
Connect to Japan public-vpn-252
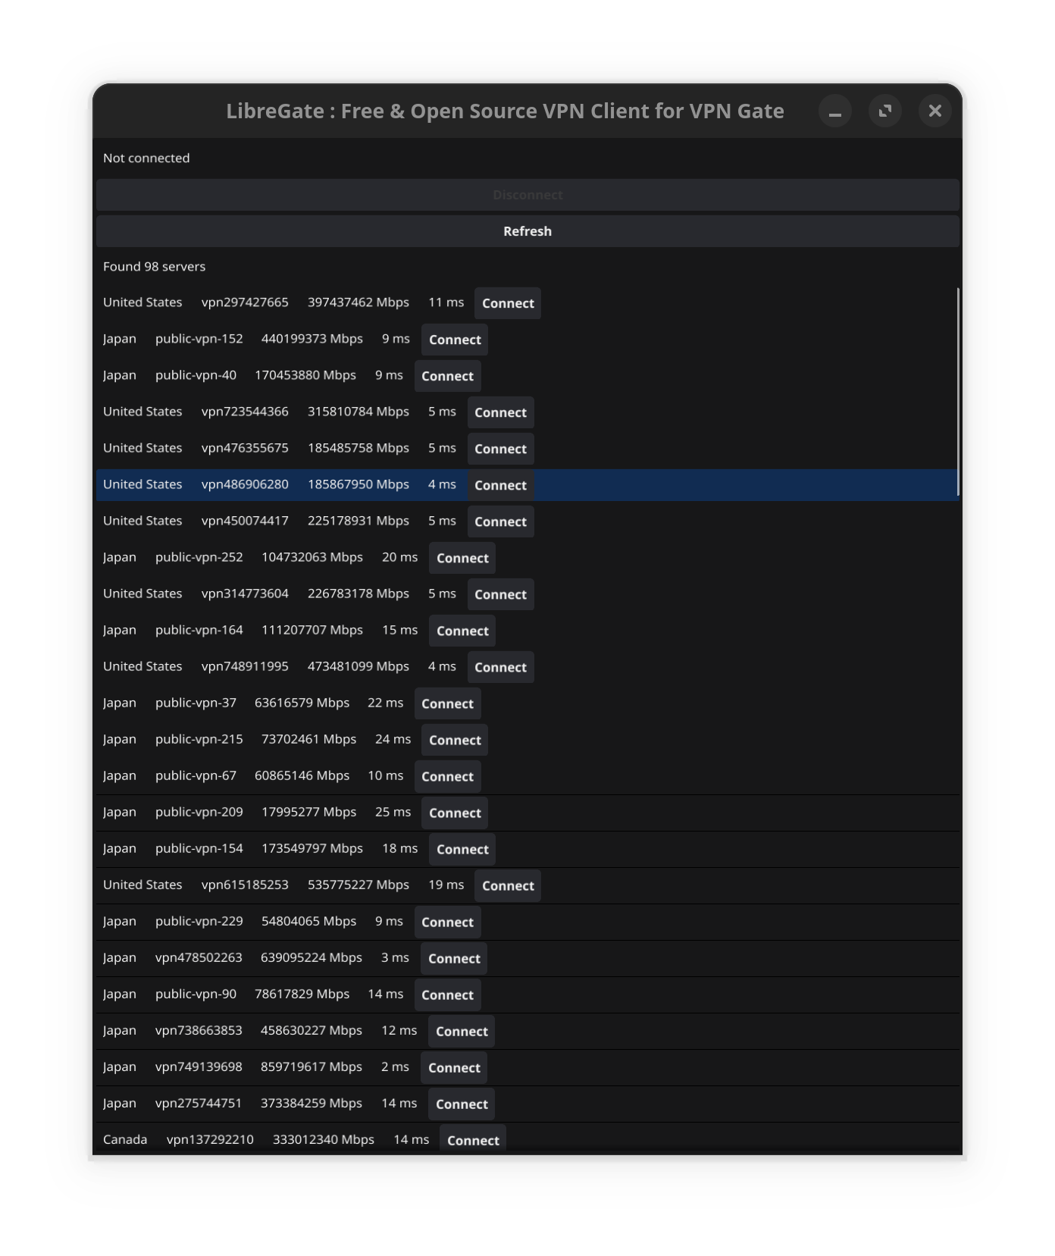pos(462,558)
